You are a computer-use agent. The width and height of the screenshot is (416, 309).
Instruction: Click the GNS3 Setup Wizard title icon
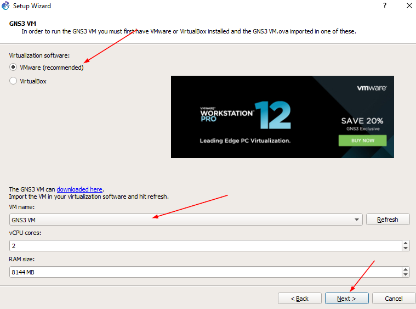(5, 5)
